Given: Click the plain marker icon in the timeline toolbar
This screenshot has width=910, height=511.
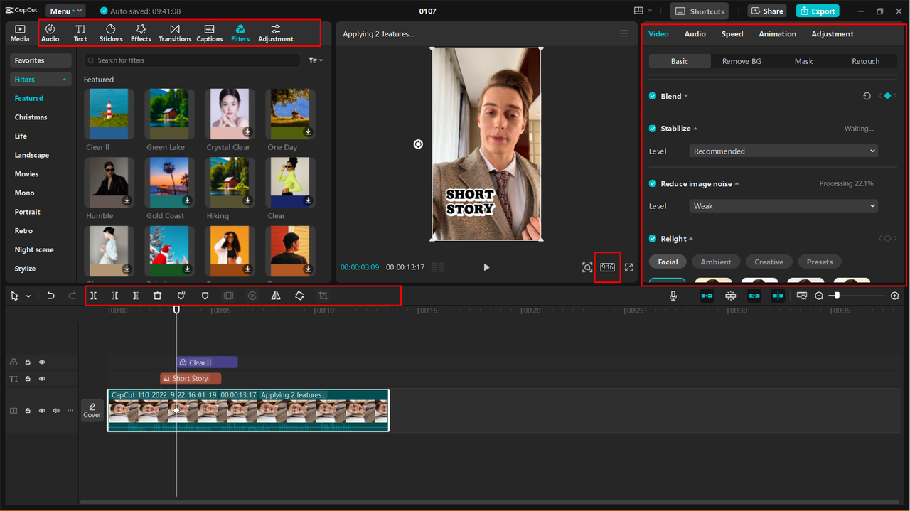Looking at the screenshot, I should click(x=205, y=296).
